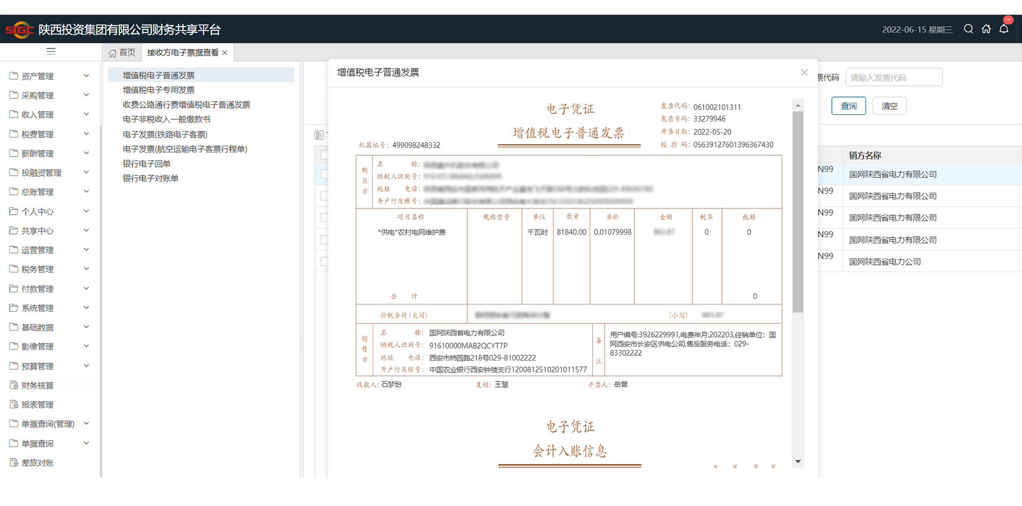Collapse the sidebar with the hamburger icon
Screen dimensions: 1022x506
51,52
